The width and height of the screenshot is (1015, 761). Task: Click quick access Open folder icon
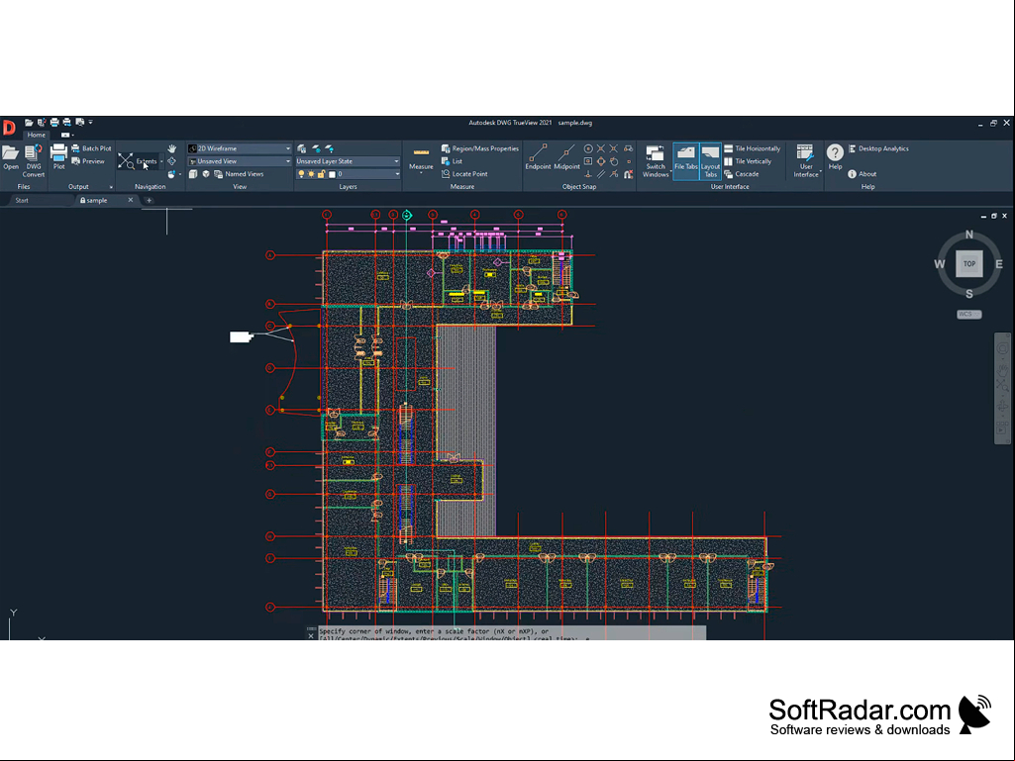point(29,123)
